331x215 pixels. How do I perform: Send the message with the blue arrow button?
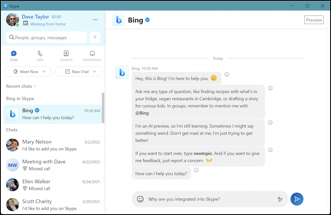(x=297, y=199)
